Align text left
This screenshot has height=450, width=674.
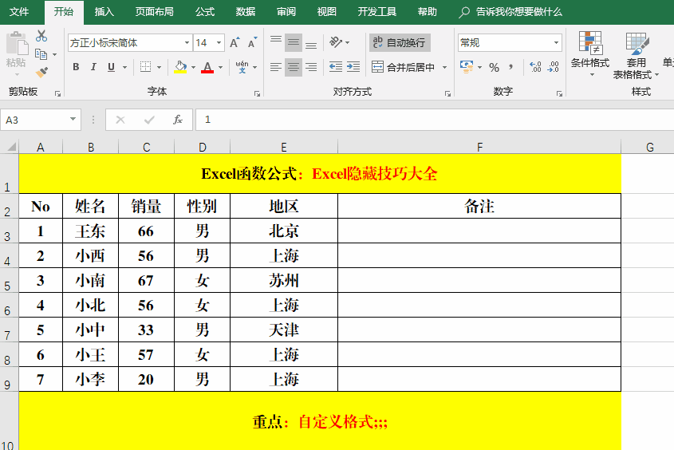[x=276, y=67]
